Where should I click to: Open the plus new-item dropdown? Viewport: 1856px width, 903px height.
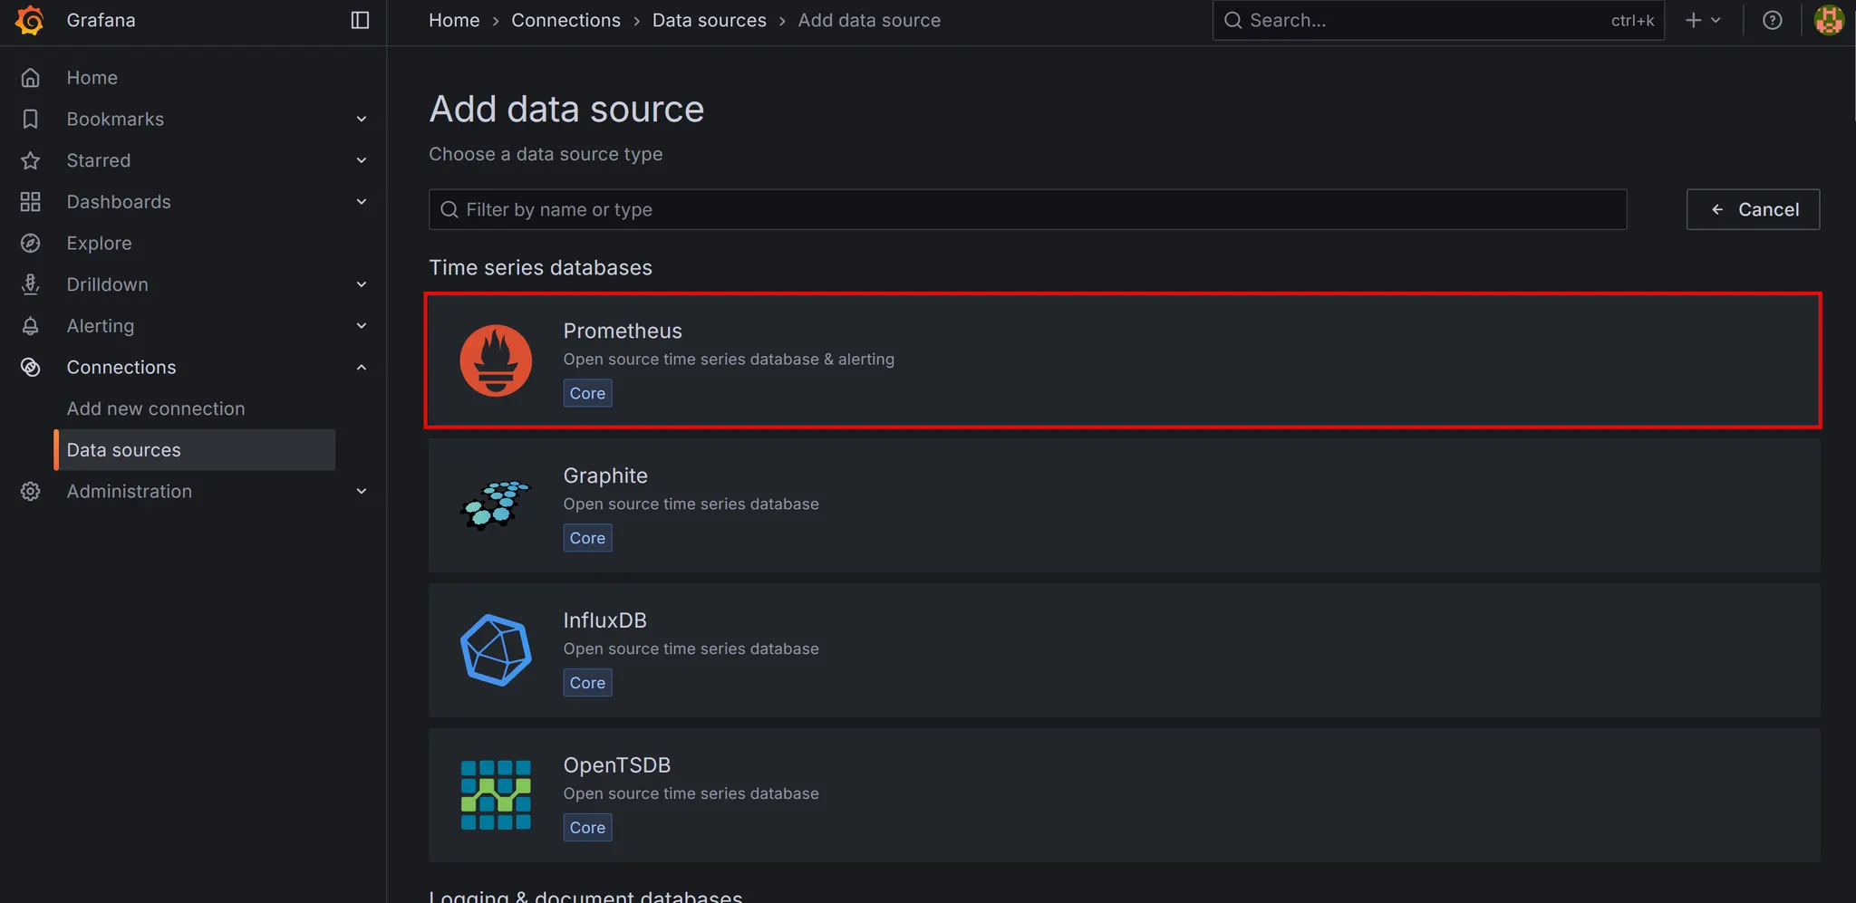1702,20
